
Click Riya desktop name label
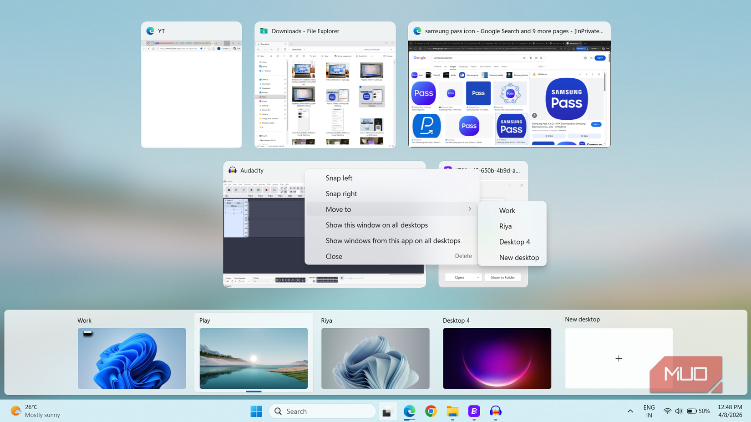click(x=326, y=320)
